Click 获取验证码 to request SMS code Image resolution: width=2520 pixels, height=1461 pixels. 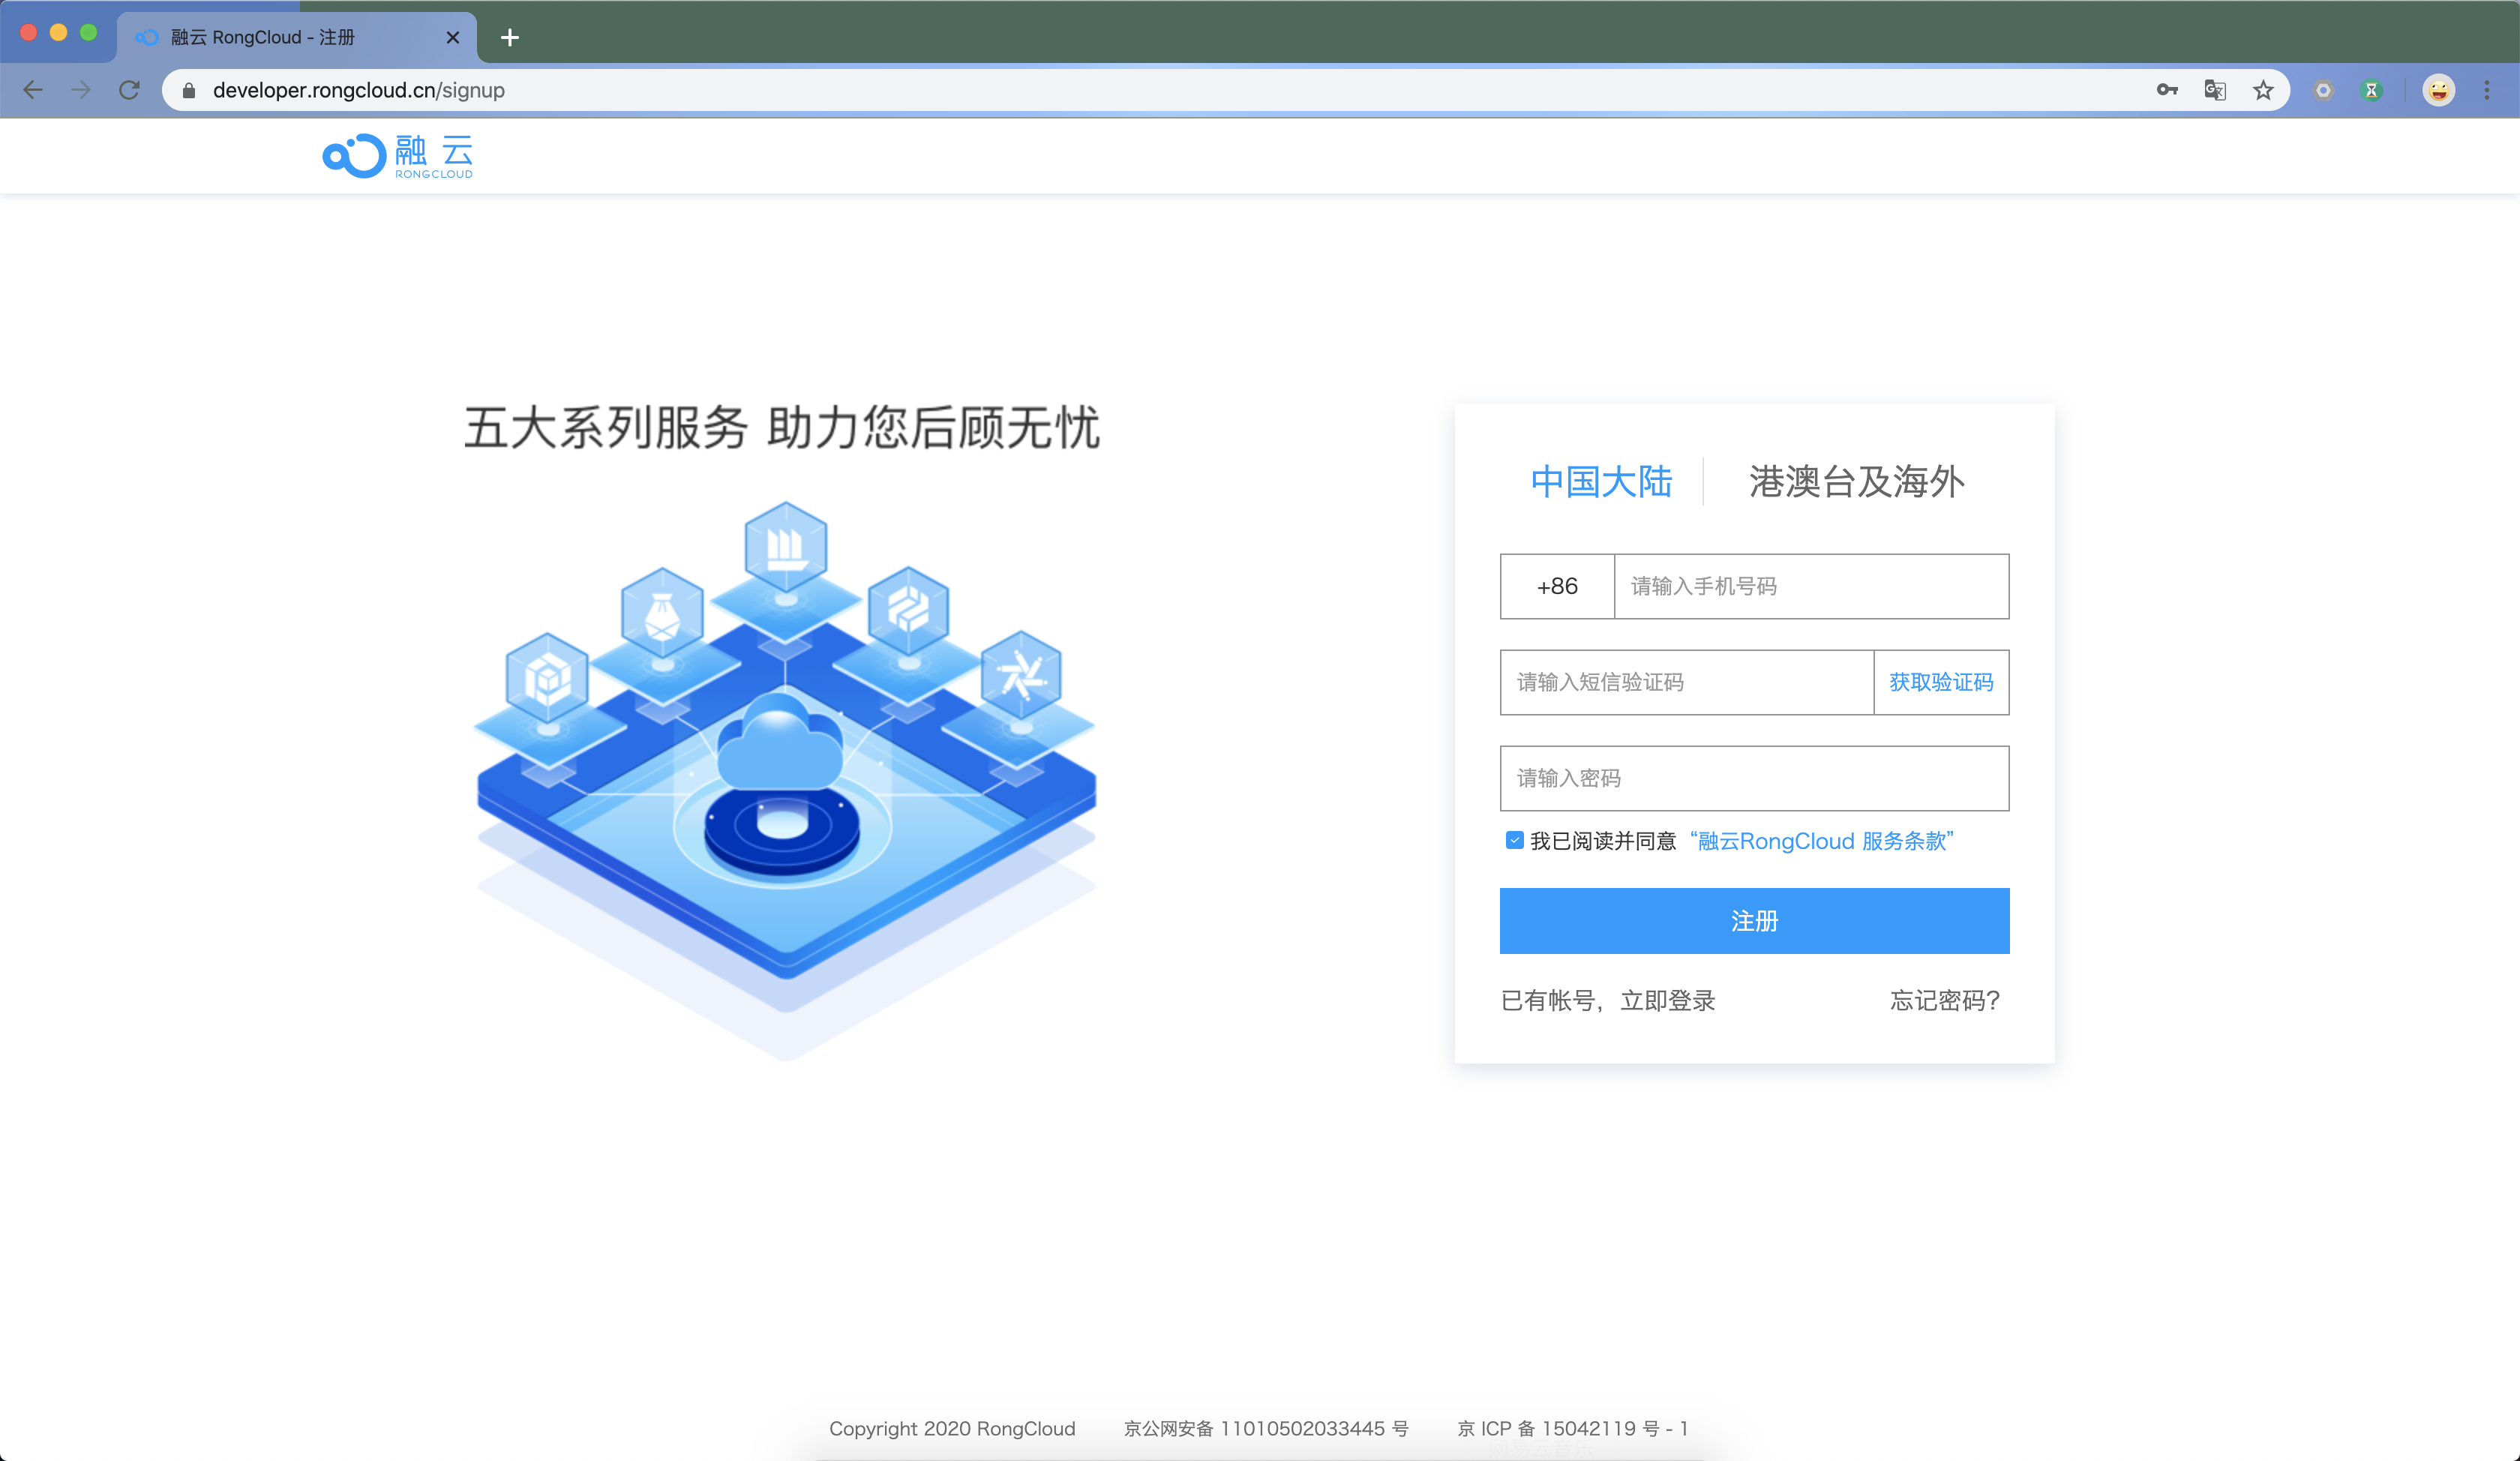click(1941, 682)
